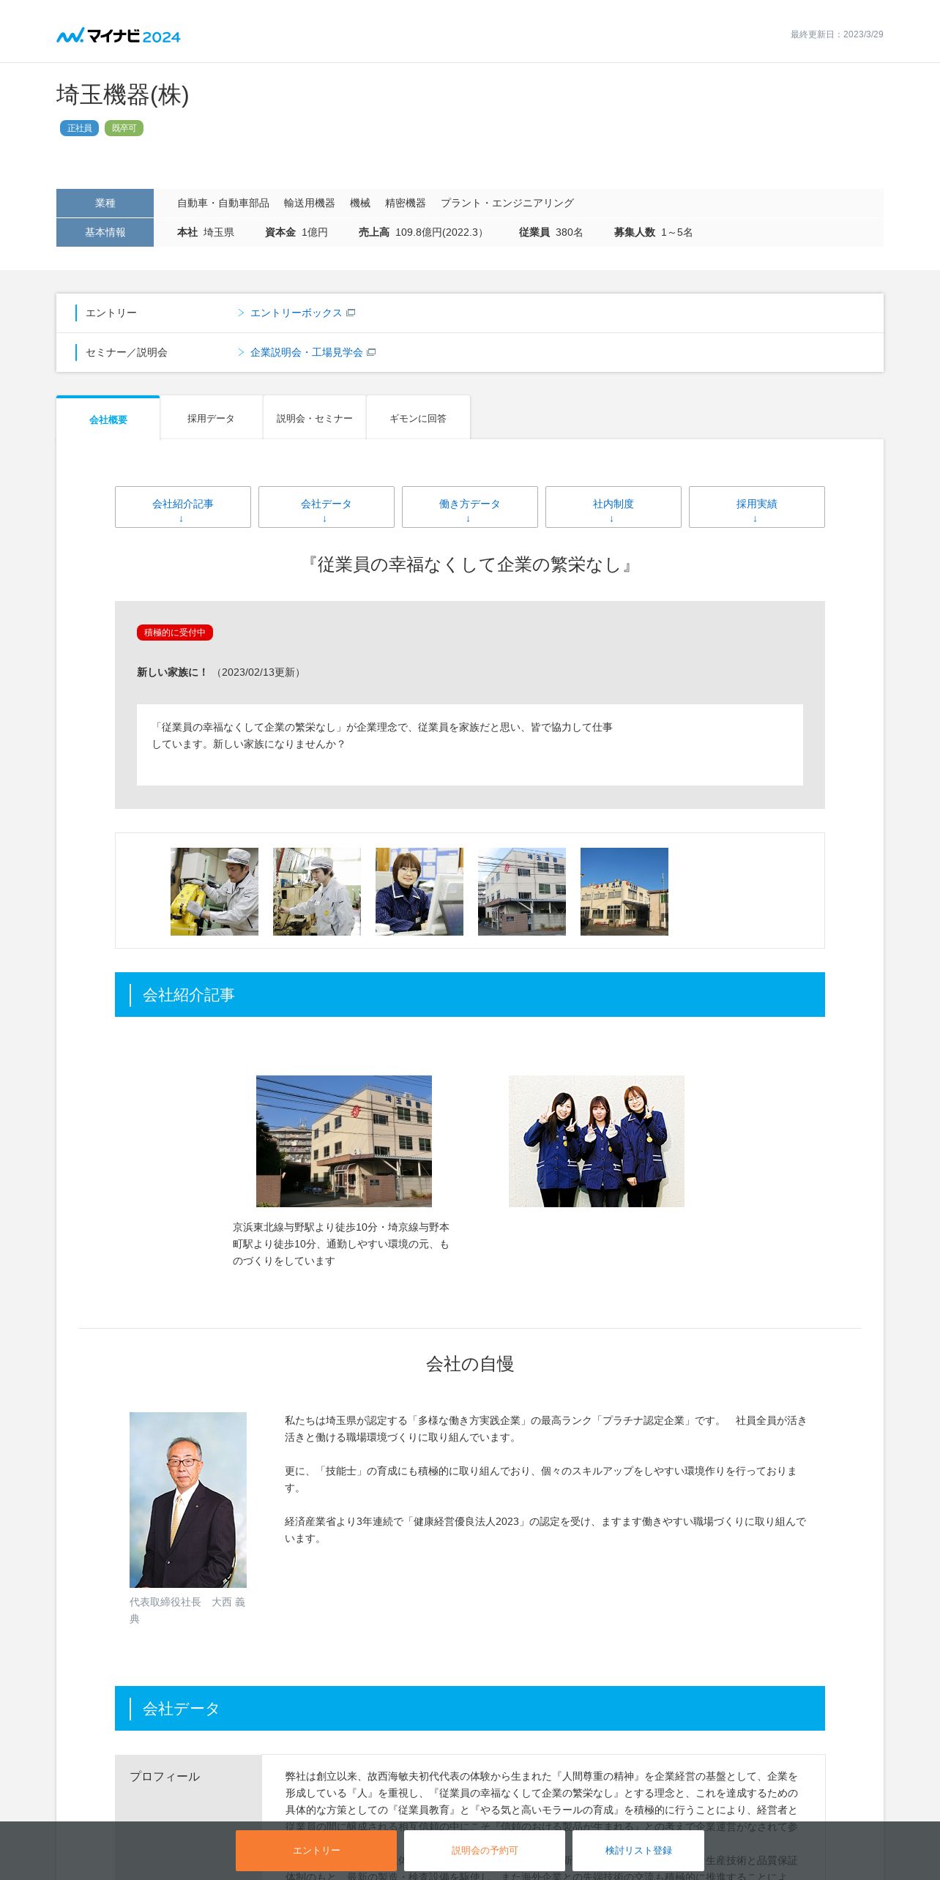Open thumbnail of woman at office desk
This screenshot has height=1880, width=940.
tap(419, 892)
